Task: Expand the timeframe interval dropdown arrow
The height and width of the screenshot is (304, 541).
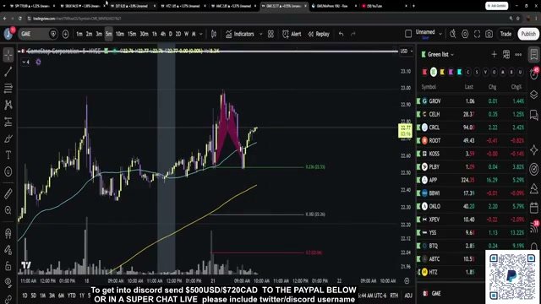Action: click(x=201, y=34)
